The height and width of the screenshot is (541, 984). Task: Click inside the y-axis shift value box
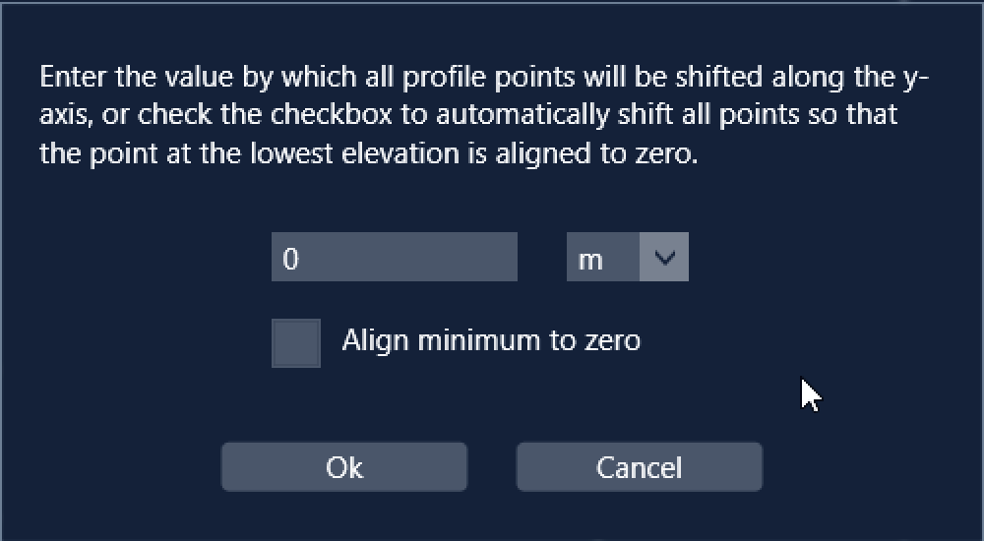395,257
